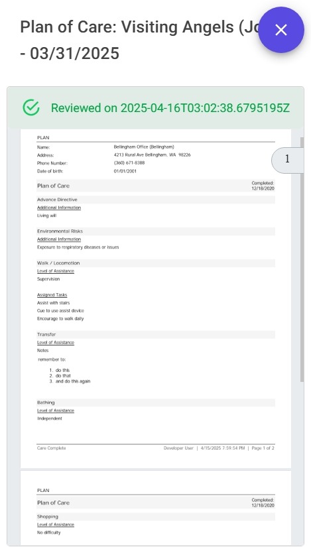Click the Plan of Care title heading
This screenshot has width=311, height=553.
point(139,40)
